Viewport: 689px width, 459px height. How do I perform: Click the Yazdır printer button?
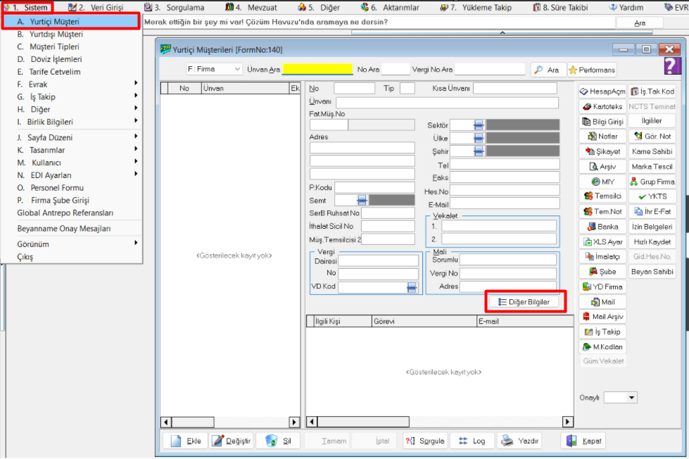[x=520, y=441]
